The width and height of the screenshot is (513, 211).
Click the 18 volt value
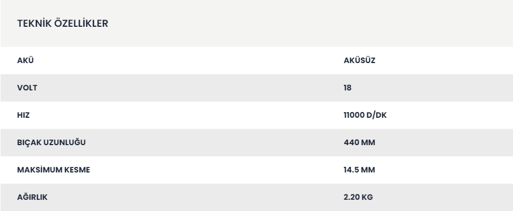[x=347, y=88]
